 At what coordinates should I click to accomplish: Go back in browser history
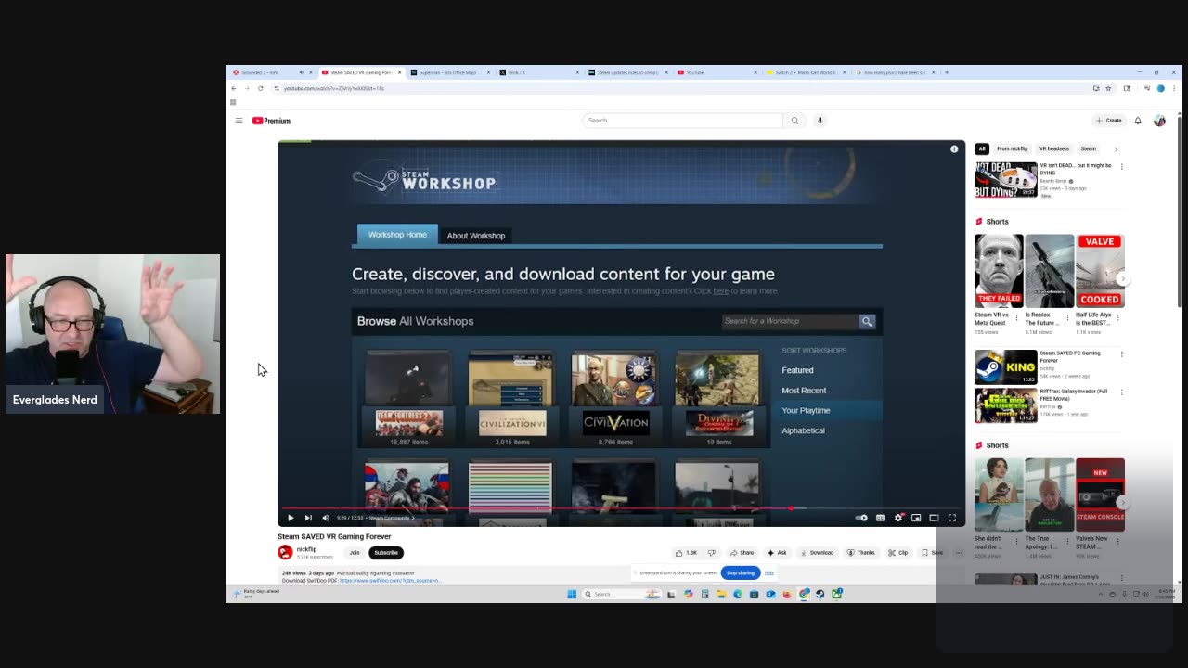[x=234, y=88]
